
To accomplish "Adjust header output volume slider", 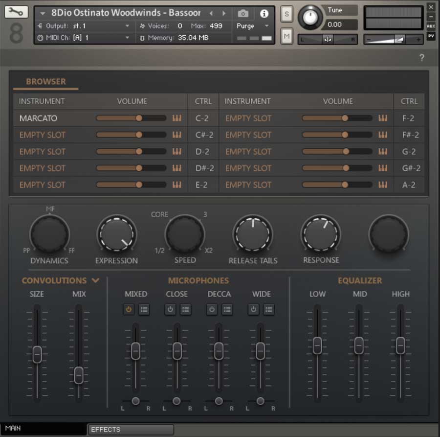I will [x=393, y=39].
